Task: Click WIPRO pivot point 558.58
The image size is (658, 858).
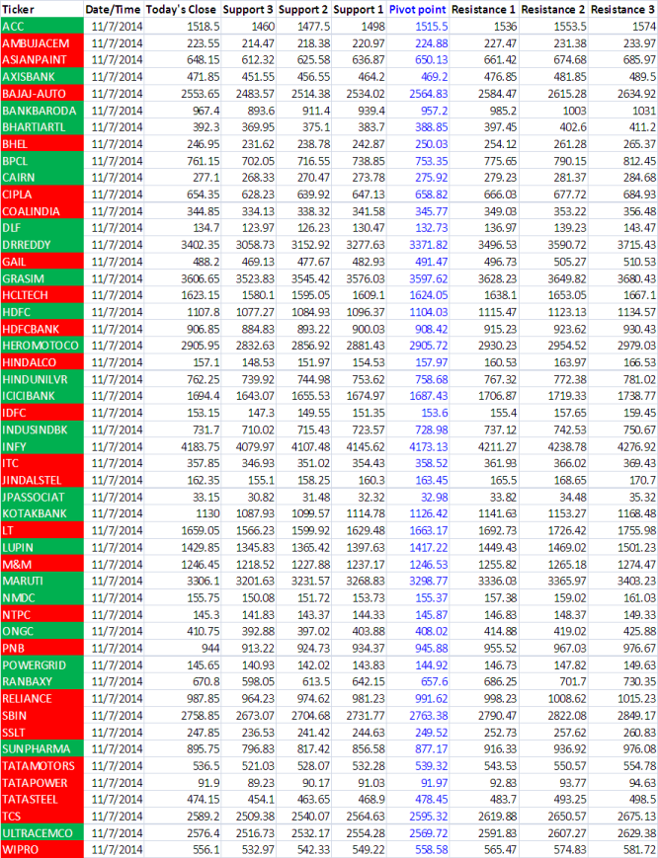Action: coord(431,850)
